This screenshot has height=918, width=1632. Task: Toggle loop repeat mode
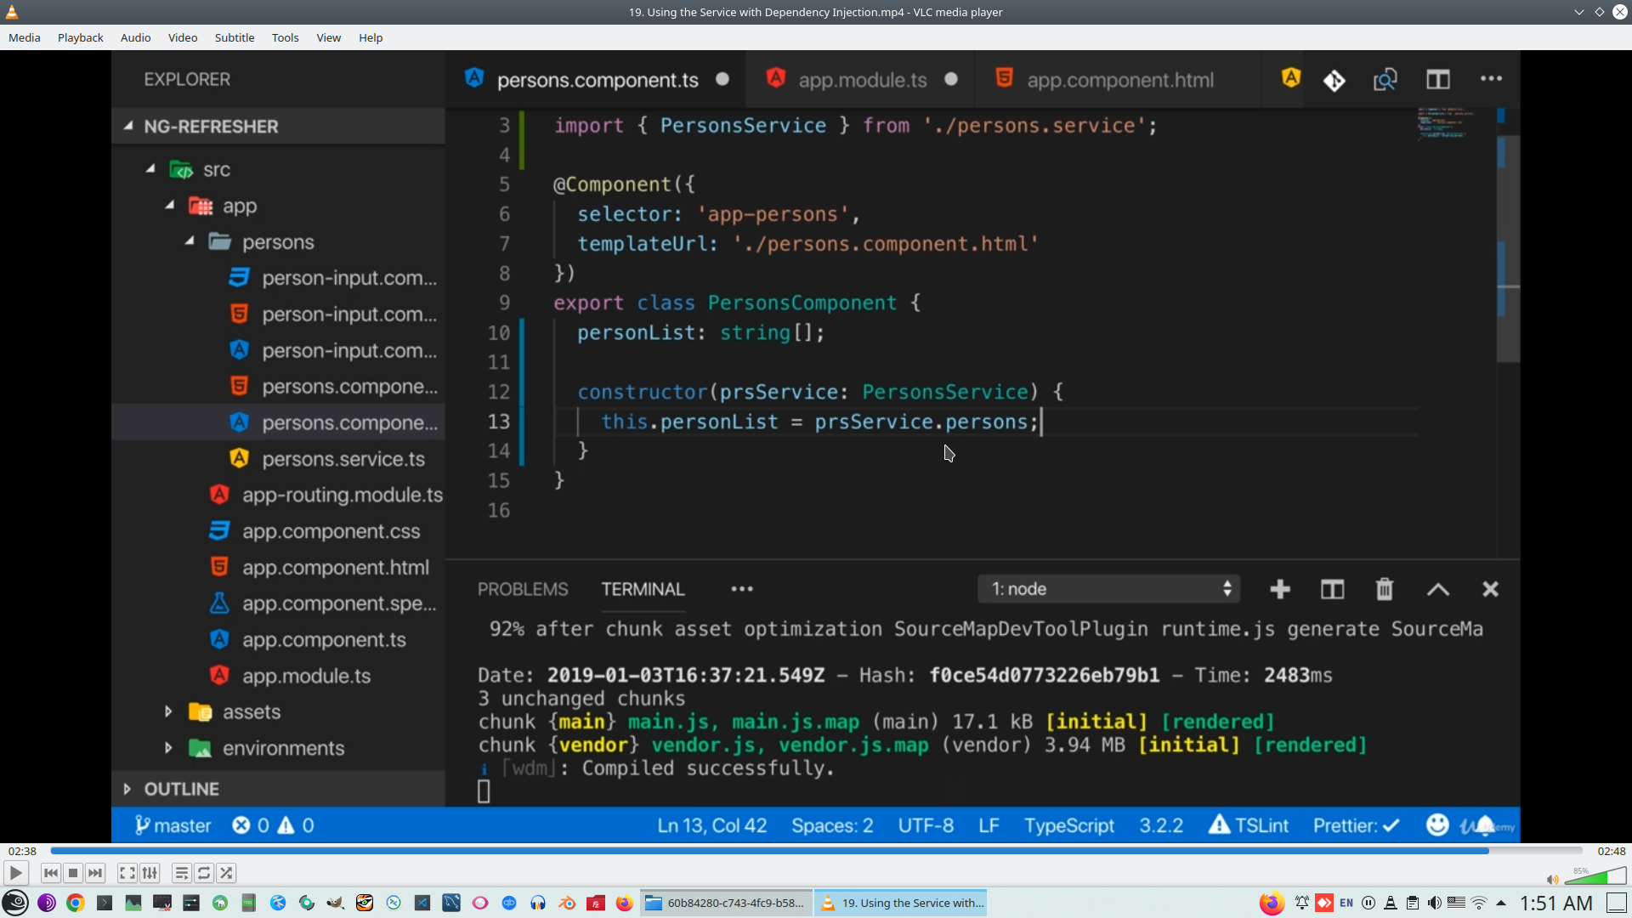tap(204, 873)
